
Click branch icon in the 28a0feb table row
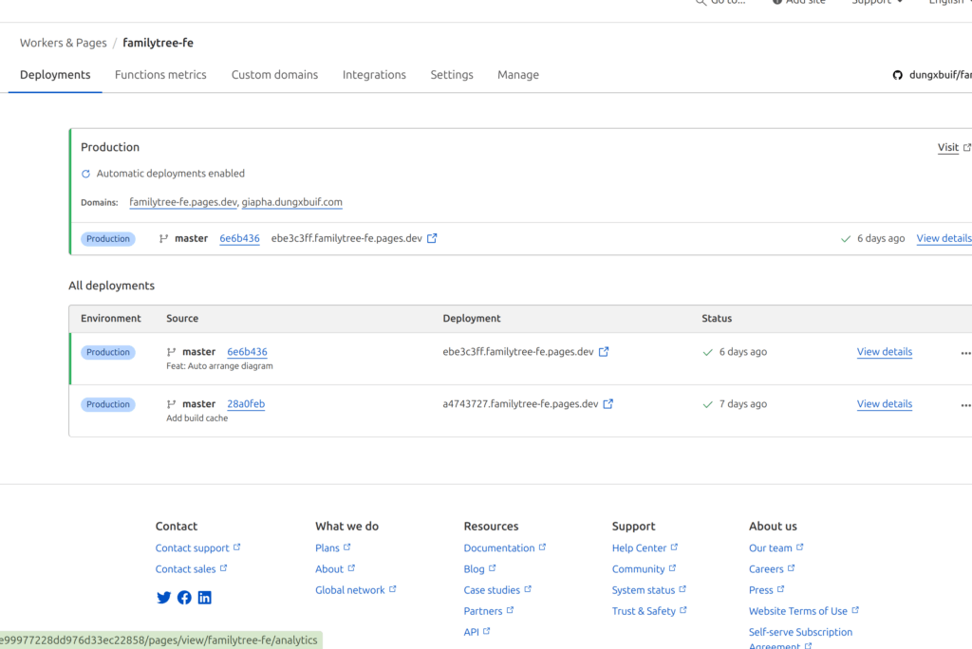[171, 404]
